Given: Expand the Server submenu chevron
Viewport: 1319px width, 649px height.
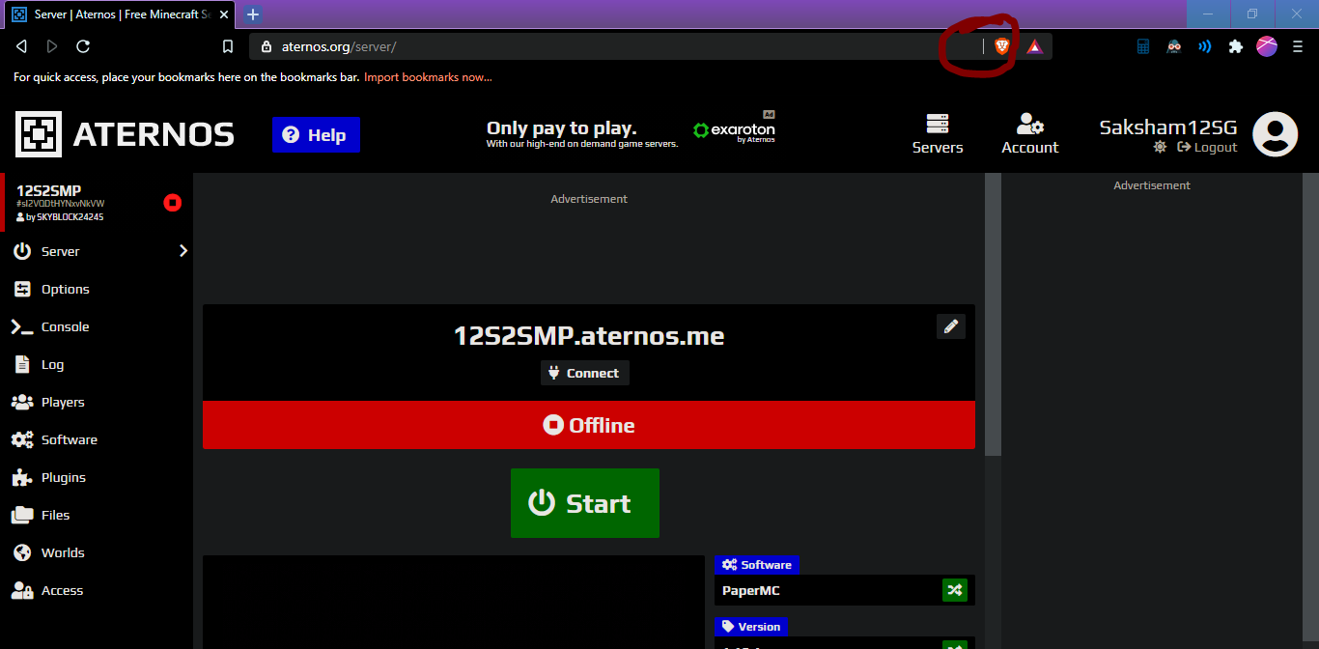Looking at the screenshot, I should [x=182, y=251].
